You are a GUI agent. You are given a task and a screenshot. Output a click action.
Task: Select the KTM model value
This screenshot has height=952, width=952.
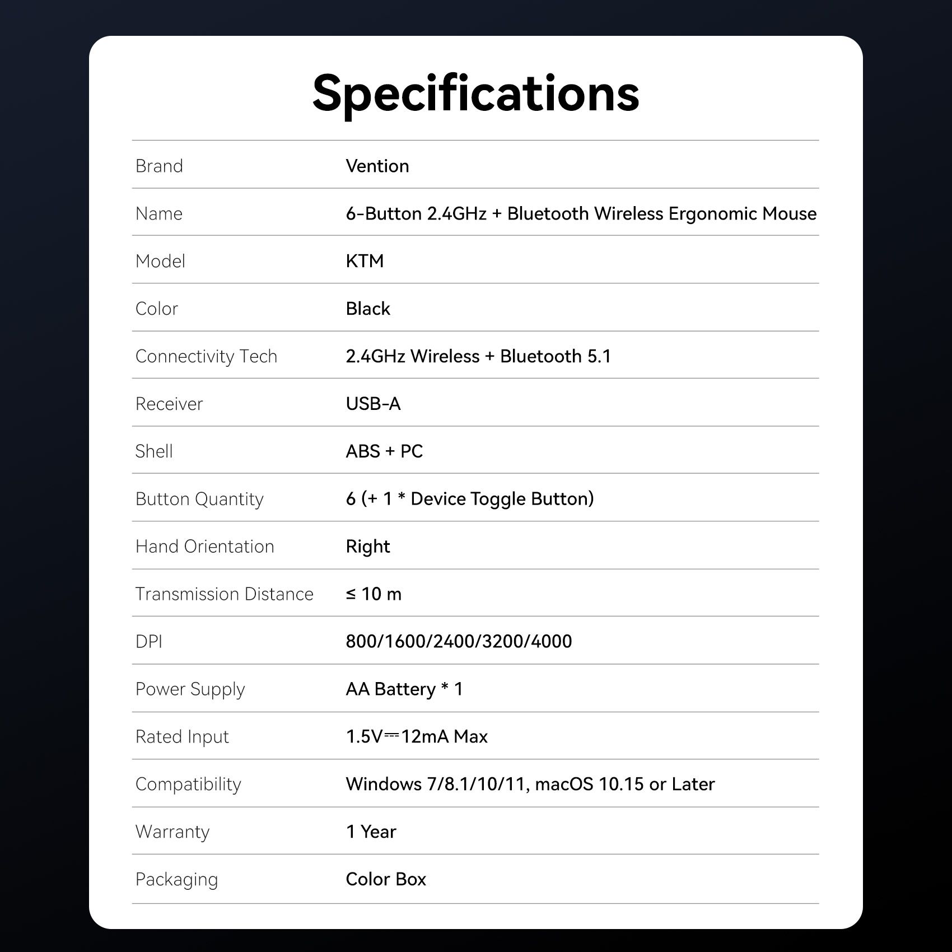tap(365, 261)
